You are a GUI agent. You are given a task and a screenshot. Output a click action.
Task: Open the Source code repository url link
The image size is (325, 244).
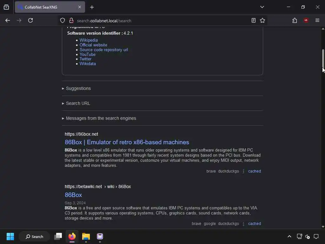click(104, 50)
